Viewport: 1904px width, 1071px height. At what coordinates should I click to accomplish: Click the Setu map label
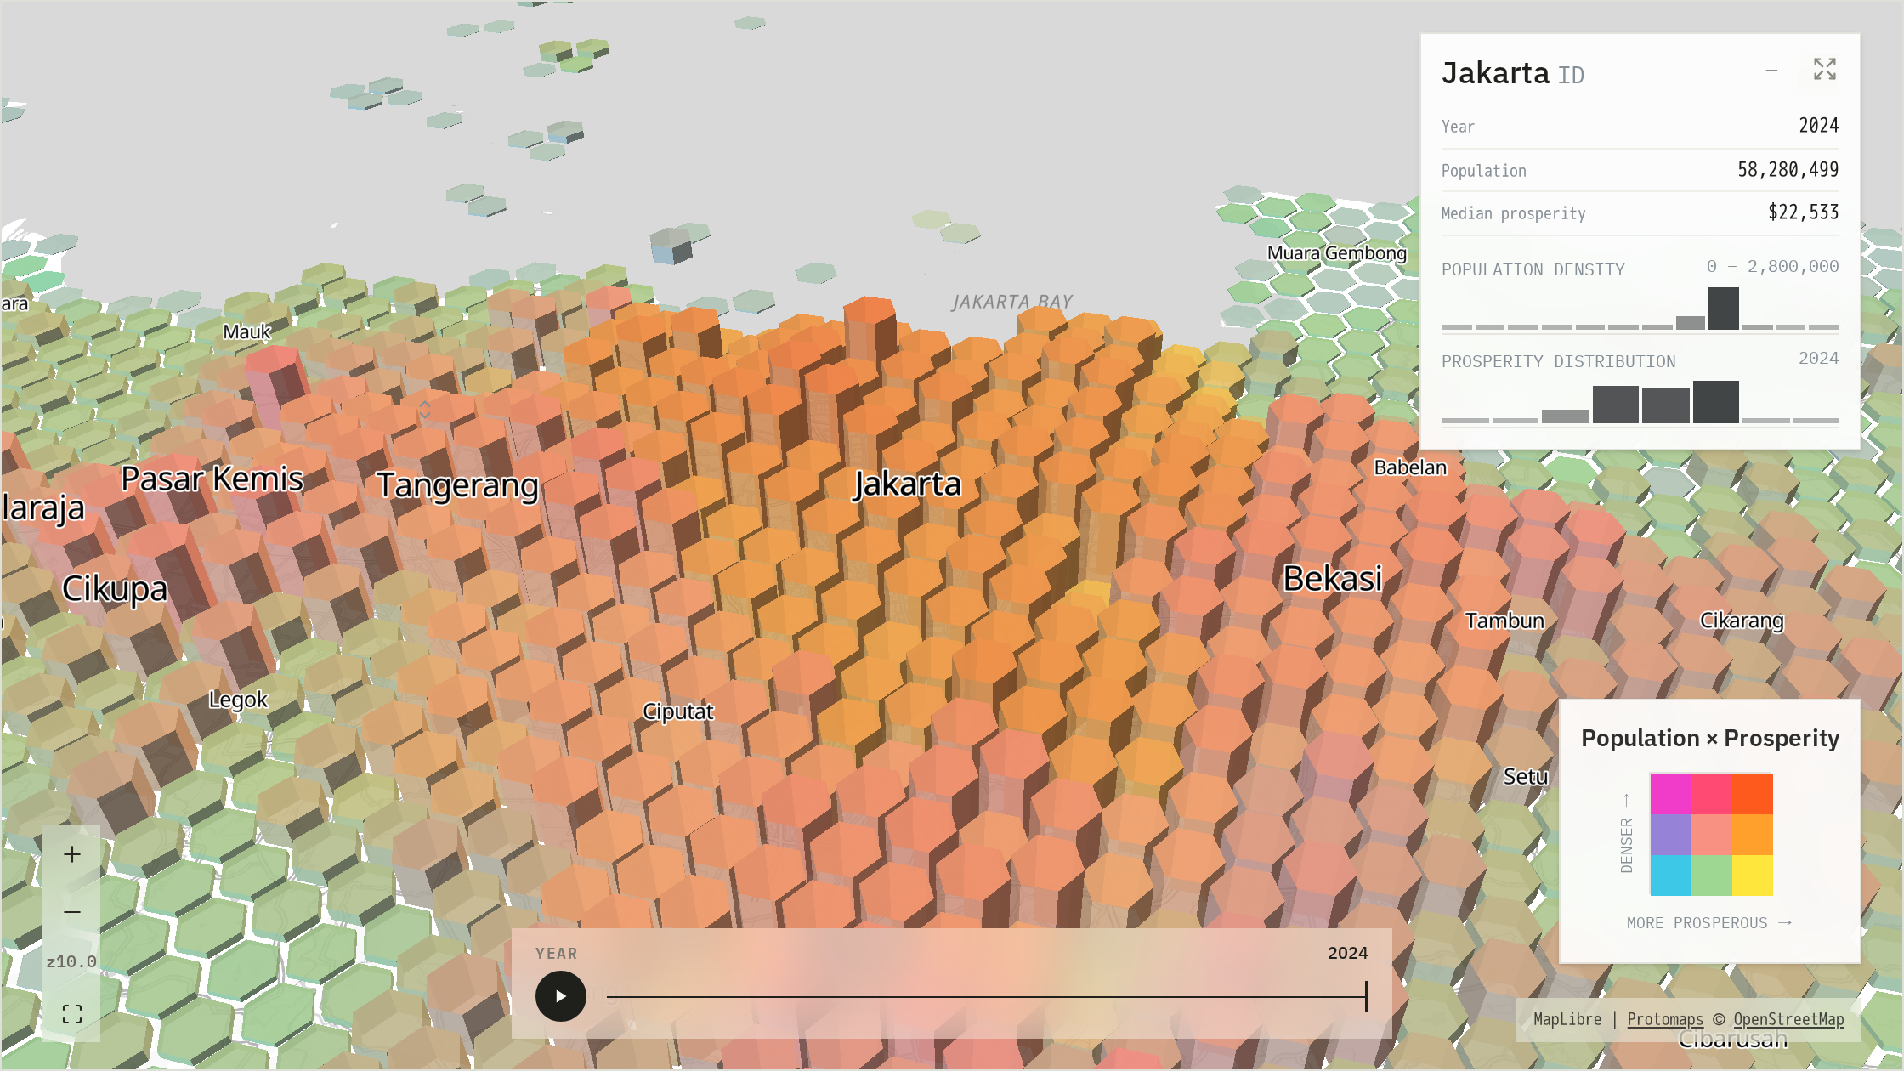(1526, 777)
